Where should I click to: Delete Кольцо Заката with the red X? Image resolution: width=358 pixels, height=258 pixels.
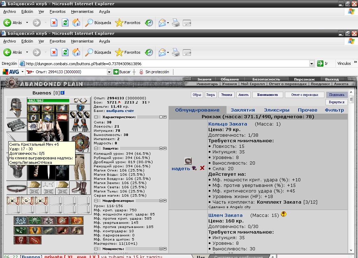pos(202,168)
